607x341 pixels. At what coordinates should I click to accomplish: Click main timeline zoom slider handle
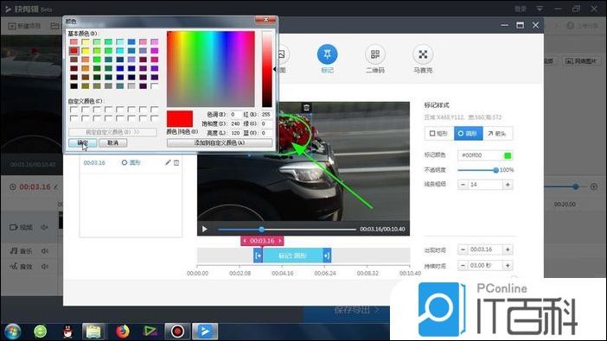tap(576, 186)
